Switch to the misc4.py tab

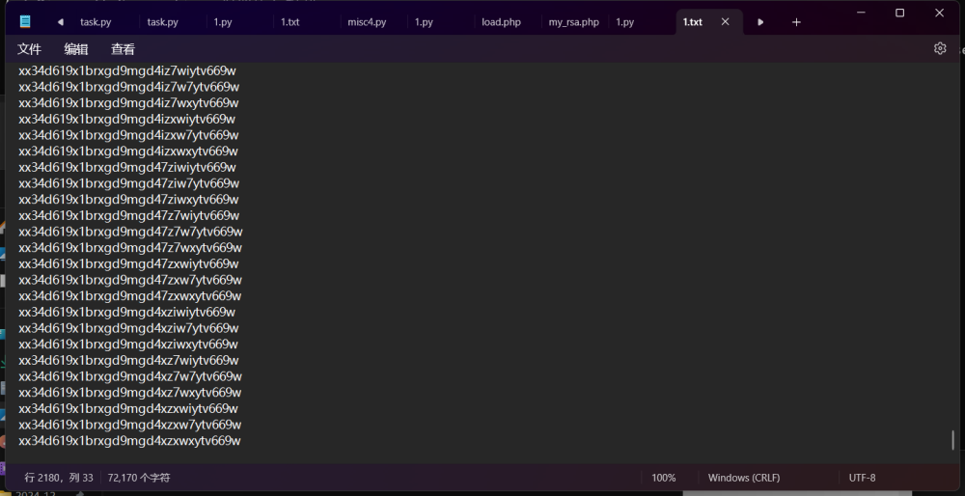click(368, 22)
